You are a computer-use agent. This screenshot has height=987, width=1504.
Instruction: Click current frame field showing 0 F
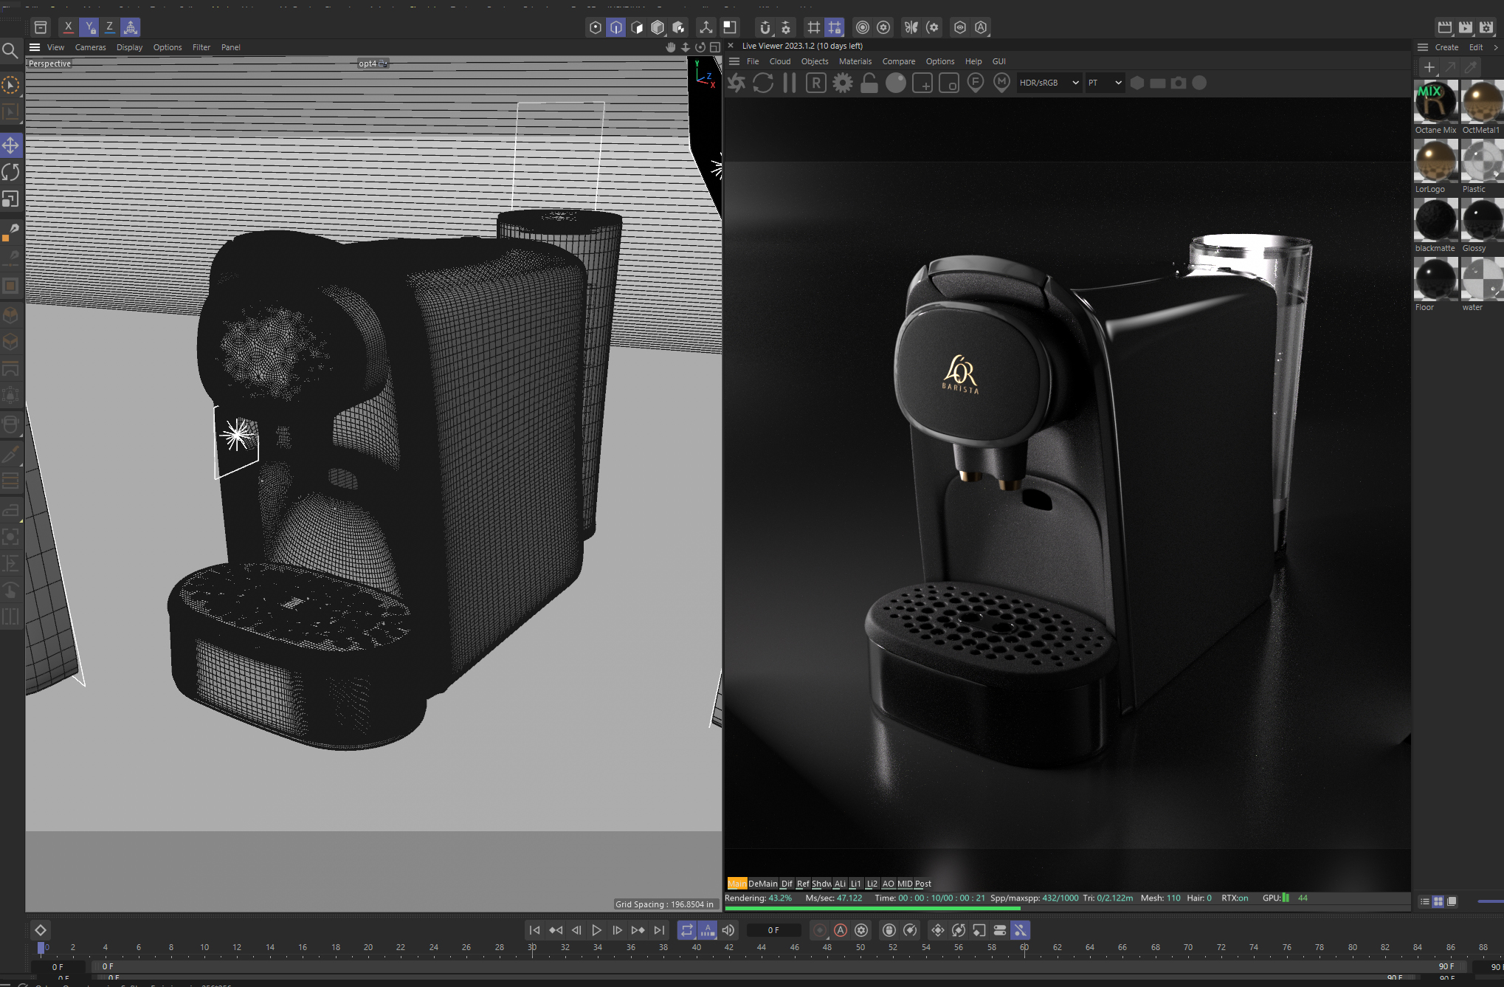773,930
